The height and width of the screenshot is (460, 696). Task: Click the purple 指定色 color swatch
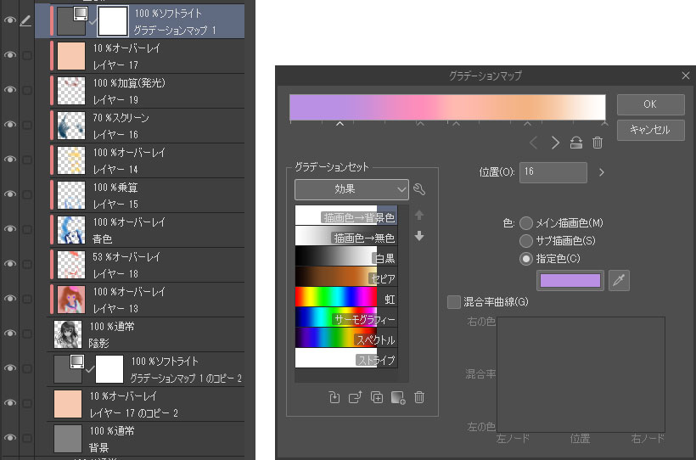tap(570, 281)
